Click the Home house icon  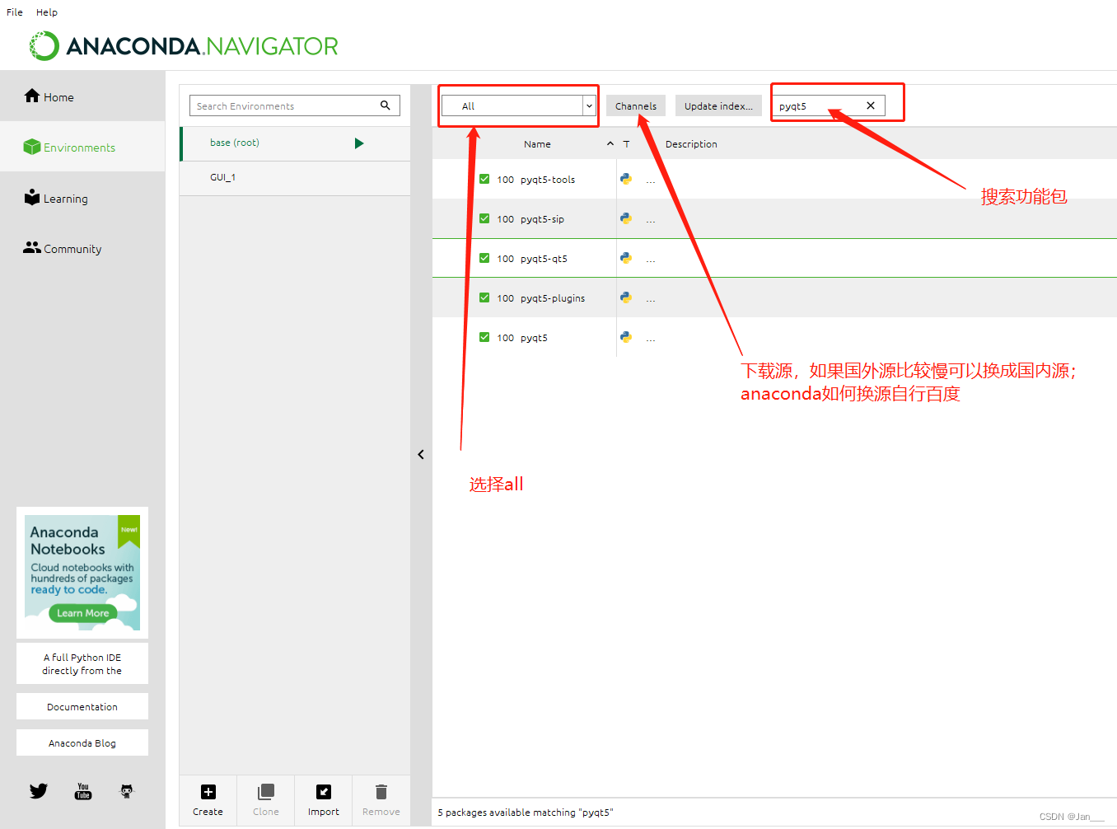pos(32,96)
